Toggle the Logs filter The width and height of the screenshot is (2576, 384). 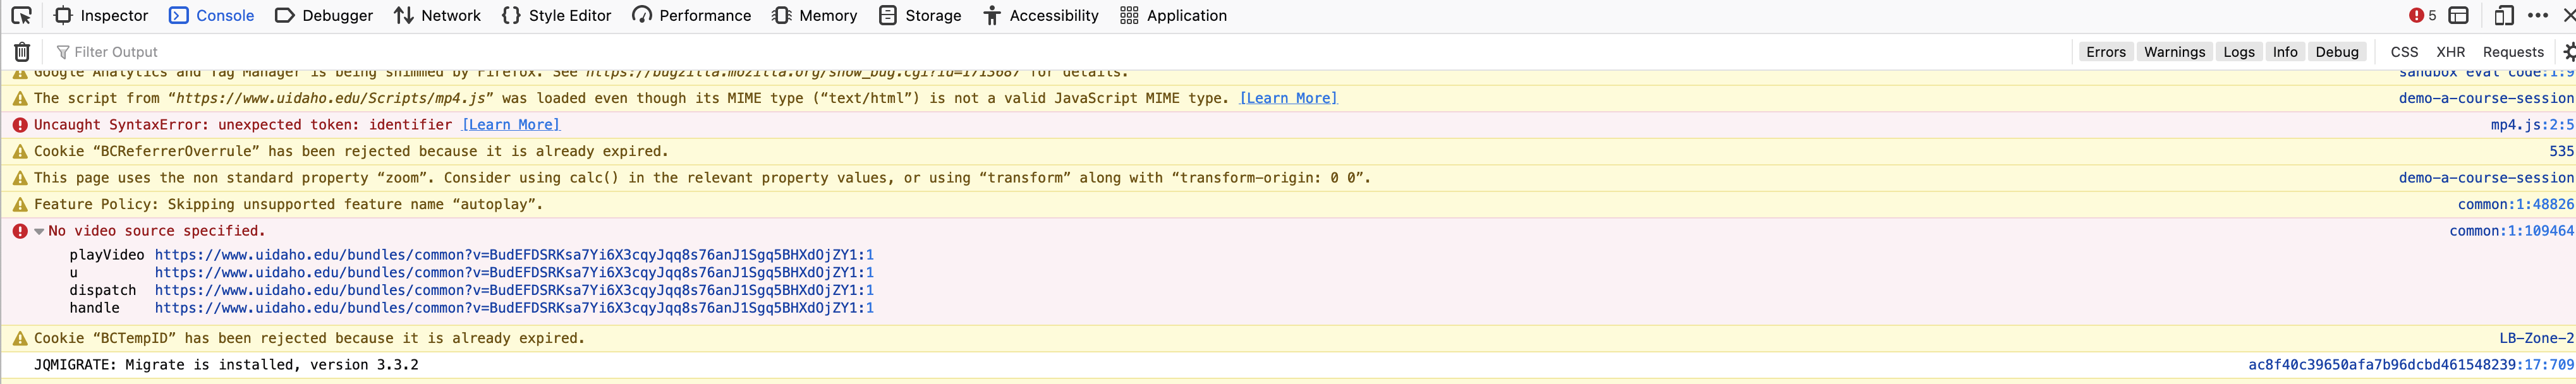(2238, 52)
